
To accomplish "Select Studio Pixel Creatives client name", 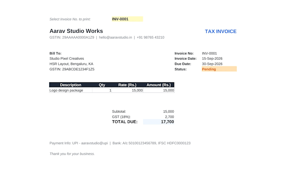I will coord(67,58).
